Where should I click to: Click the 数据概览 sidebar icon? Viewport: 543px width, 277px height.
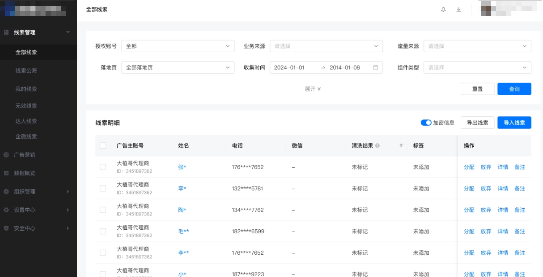click(5, 173)
